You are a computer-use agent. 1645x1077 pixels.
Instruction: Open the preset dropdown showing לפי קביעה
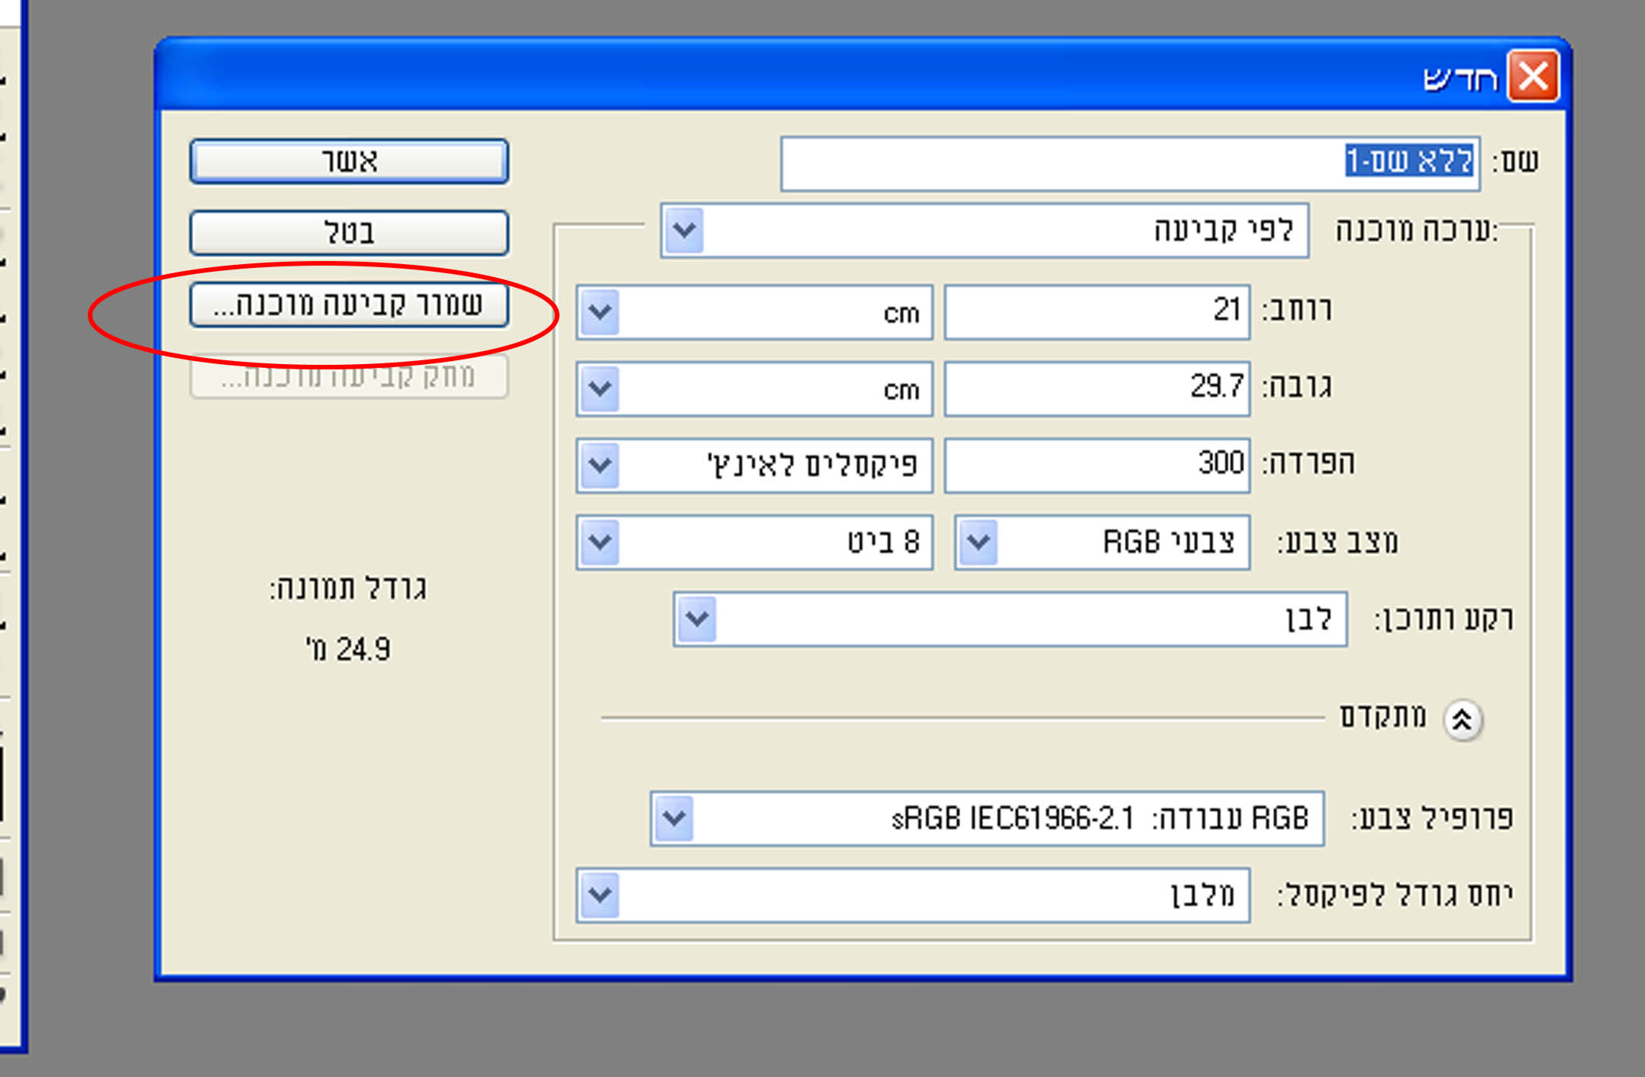tap(684, 231)
